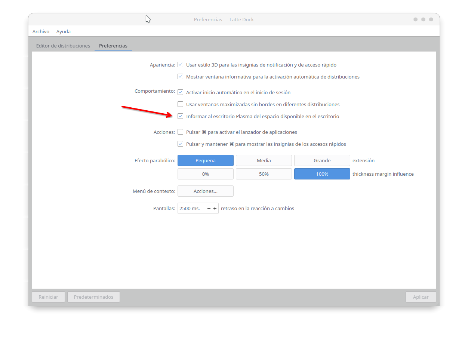Disable informative window for automatic layout activation
Image resolution: width=468 pixels, height=338 pixels.
click(181, 77)
